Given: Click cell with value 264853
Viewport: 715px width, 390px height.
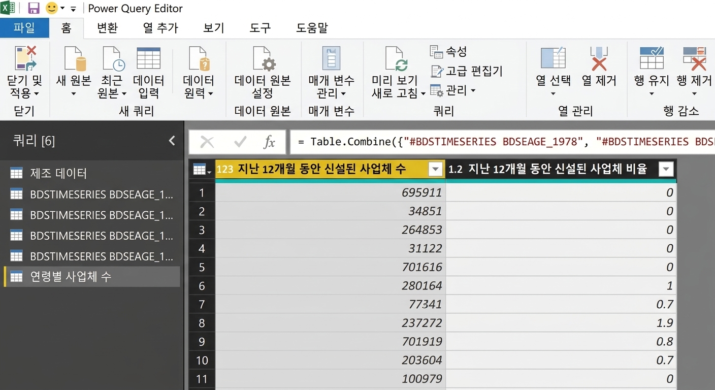Looking at the screenshot, I should pos(330,230).
